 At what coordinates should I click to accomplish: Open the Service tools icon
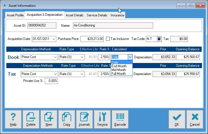tap(102, 119)
